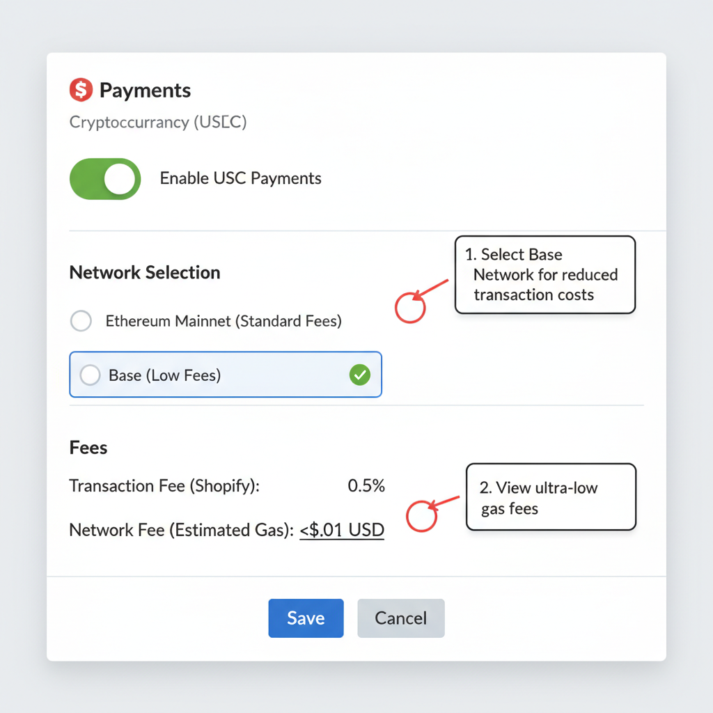Click the Cancel button
This screenshot has height=713, width=713.
400,618
